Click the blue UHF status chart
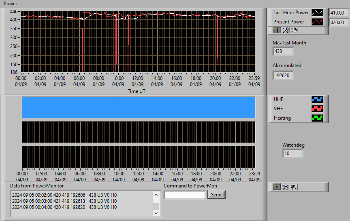The height and width of the screenshot is (221, 350). coord(139,107)
